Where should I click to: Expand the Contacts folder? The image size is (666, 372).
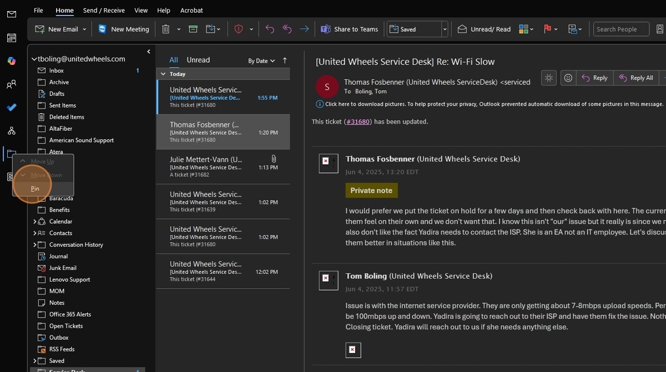(35, 233)
